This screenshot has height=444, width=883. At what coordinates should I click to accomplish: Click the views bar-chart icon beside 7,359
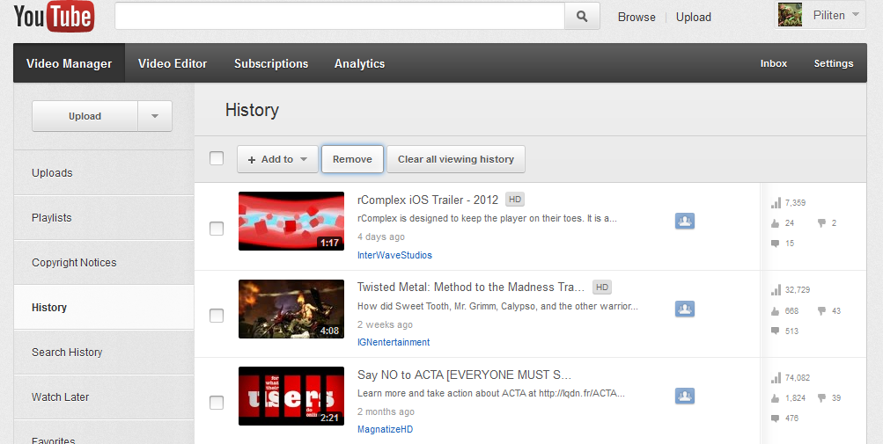pos(776,202)
